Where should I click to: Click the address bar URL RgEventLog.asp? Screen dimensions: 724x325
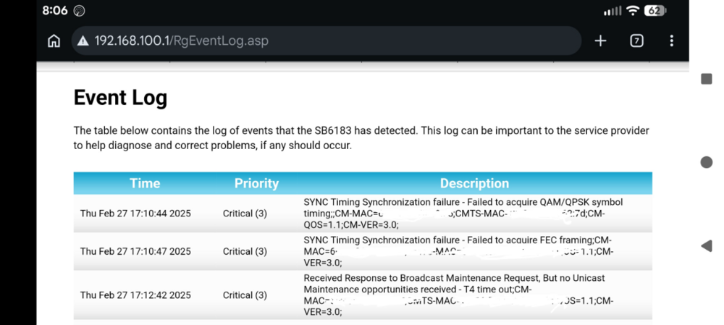tap(181, 41)
